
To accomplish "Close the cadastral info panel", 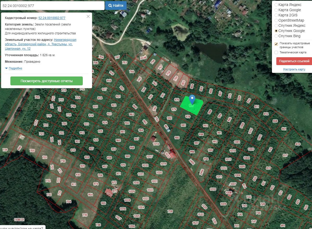I will click(x=88, y=16).
